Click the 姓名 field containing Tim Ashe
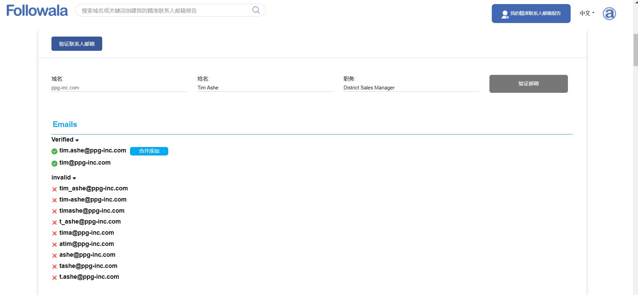Viewport: 638px width, 295px height. (x=265, y=88)
